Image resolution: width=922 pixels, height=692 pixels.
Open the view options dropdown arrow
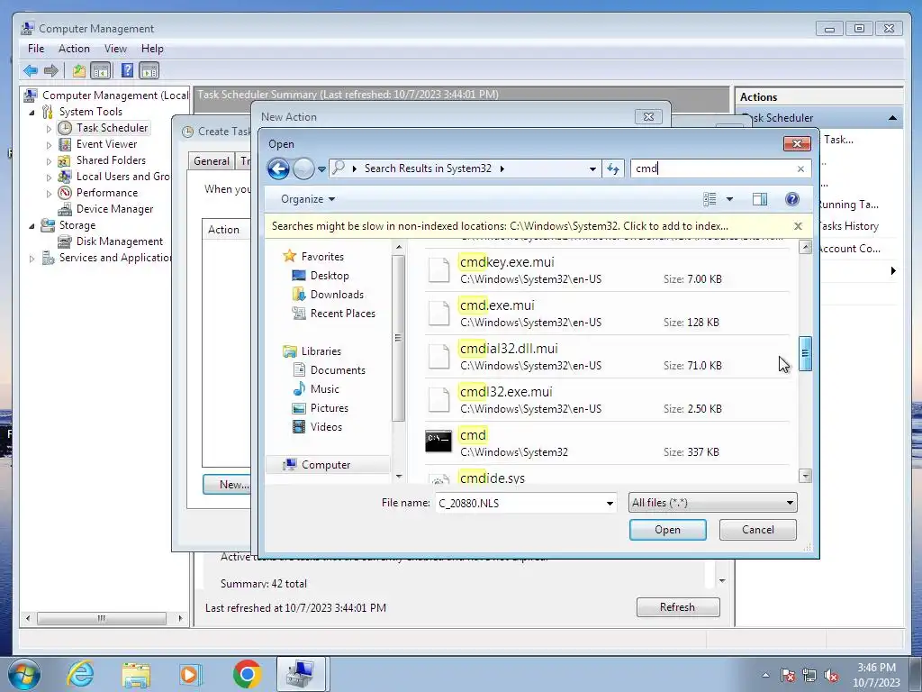(x=729, y=199)
